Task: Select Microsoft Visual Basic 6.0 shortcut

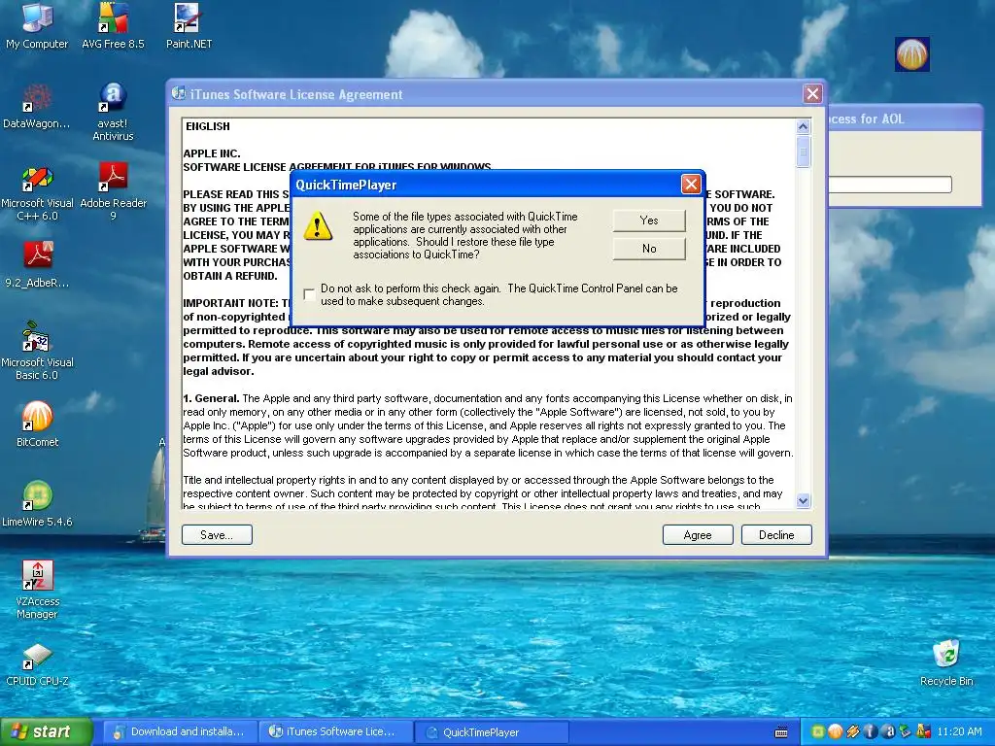Action: point(37,351)
